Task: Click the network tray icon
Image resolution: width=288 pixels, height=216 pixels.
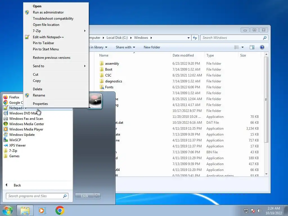Action: pyautogui.click(x=246, y=211)
